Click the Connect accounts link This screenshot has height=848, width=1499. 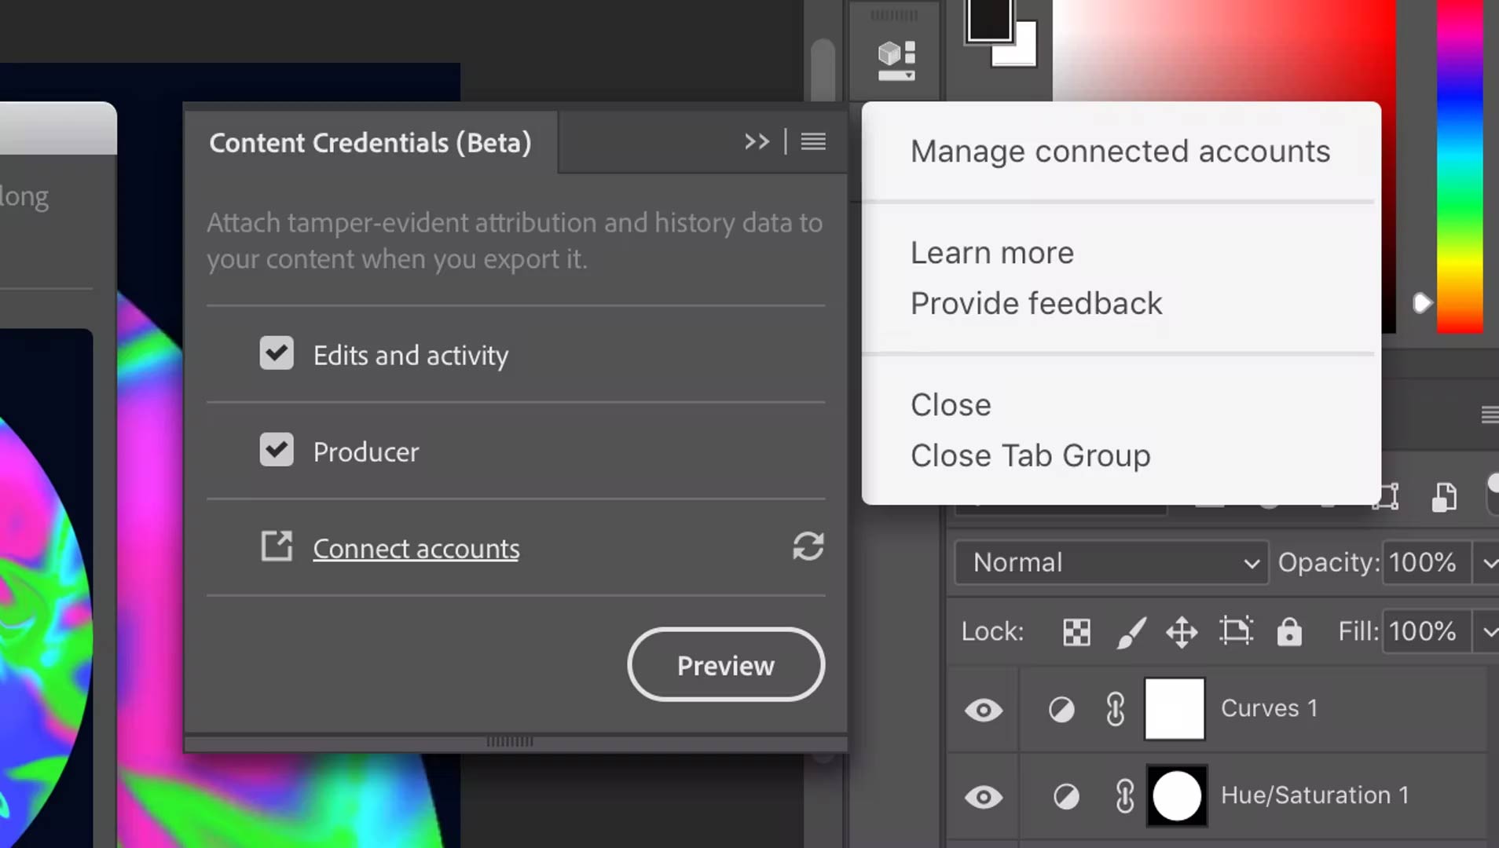tap(416, 548)
